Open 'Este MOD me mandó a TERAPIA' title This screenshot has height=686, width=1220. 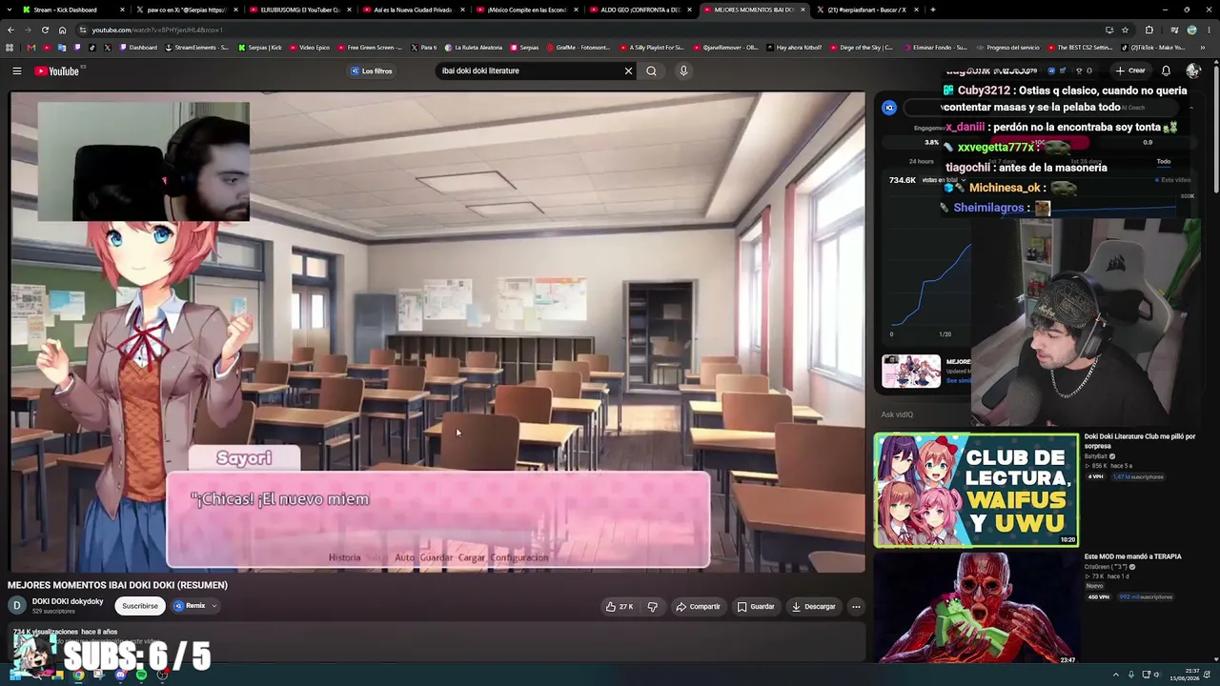tap(1132, 556)
